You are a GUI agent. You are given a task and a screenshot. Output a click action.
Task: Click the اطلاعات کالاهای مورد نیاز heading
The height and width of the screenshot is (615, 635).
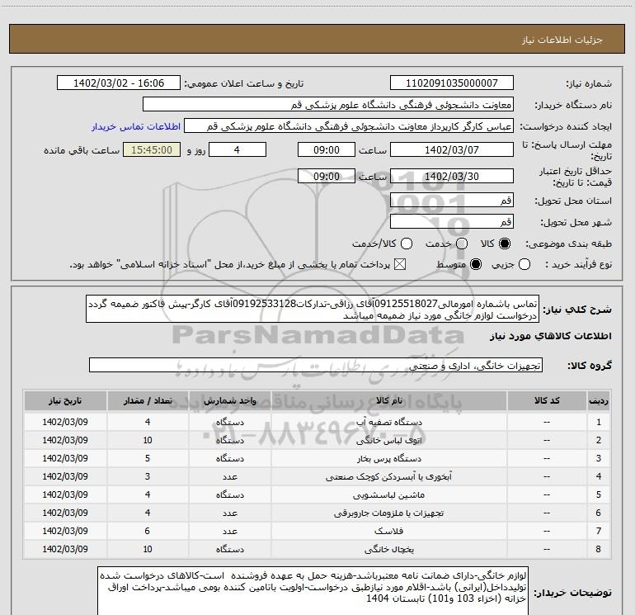(550, 336)
